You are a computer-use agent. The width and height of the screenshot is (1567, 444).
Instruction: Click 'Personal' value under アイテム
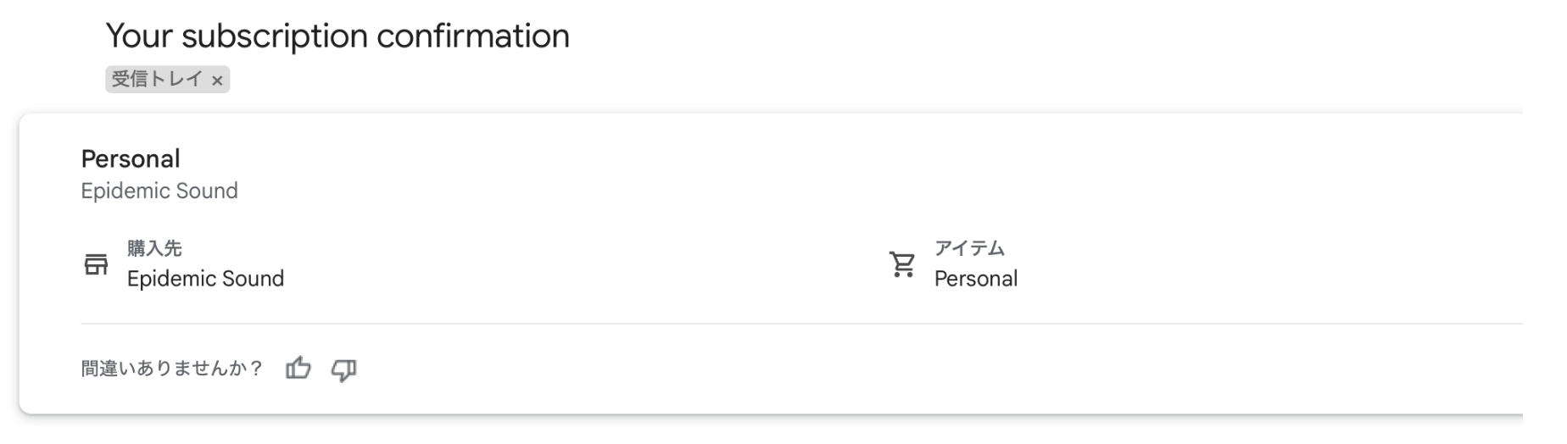tap(975, 279)
